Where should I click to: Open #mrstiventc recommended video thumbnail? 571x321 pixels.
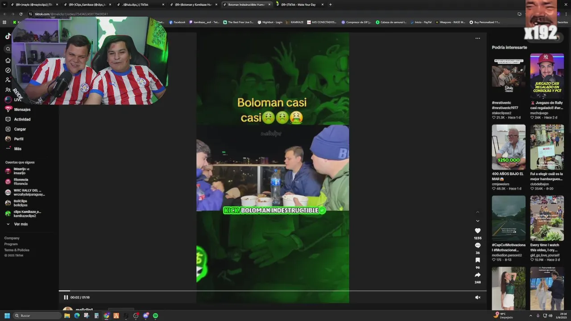coord(509,76)
